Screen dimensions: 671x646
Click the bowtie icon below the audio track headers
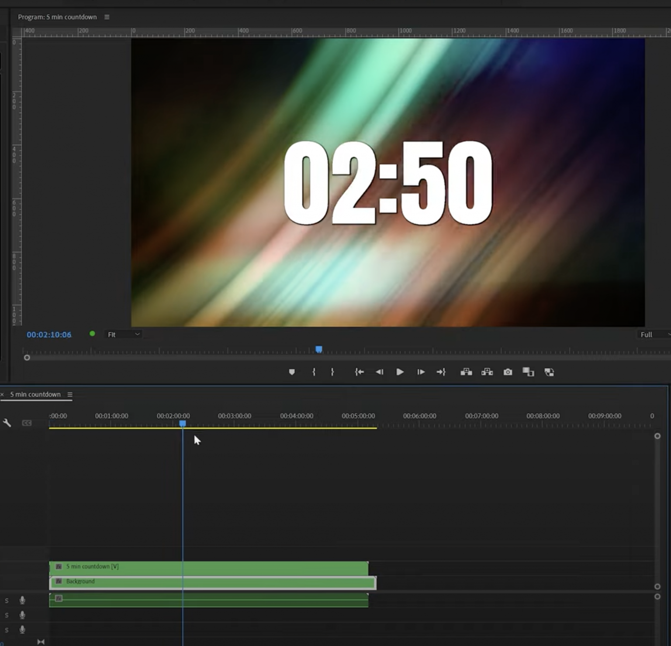coord(41,642)
